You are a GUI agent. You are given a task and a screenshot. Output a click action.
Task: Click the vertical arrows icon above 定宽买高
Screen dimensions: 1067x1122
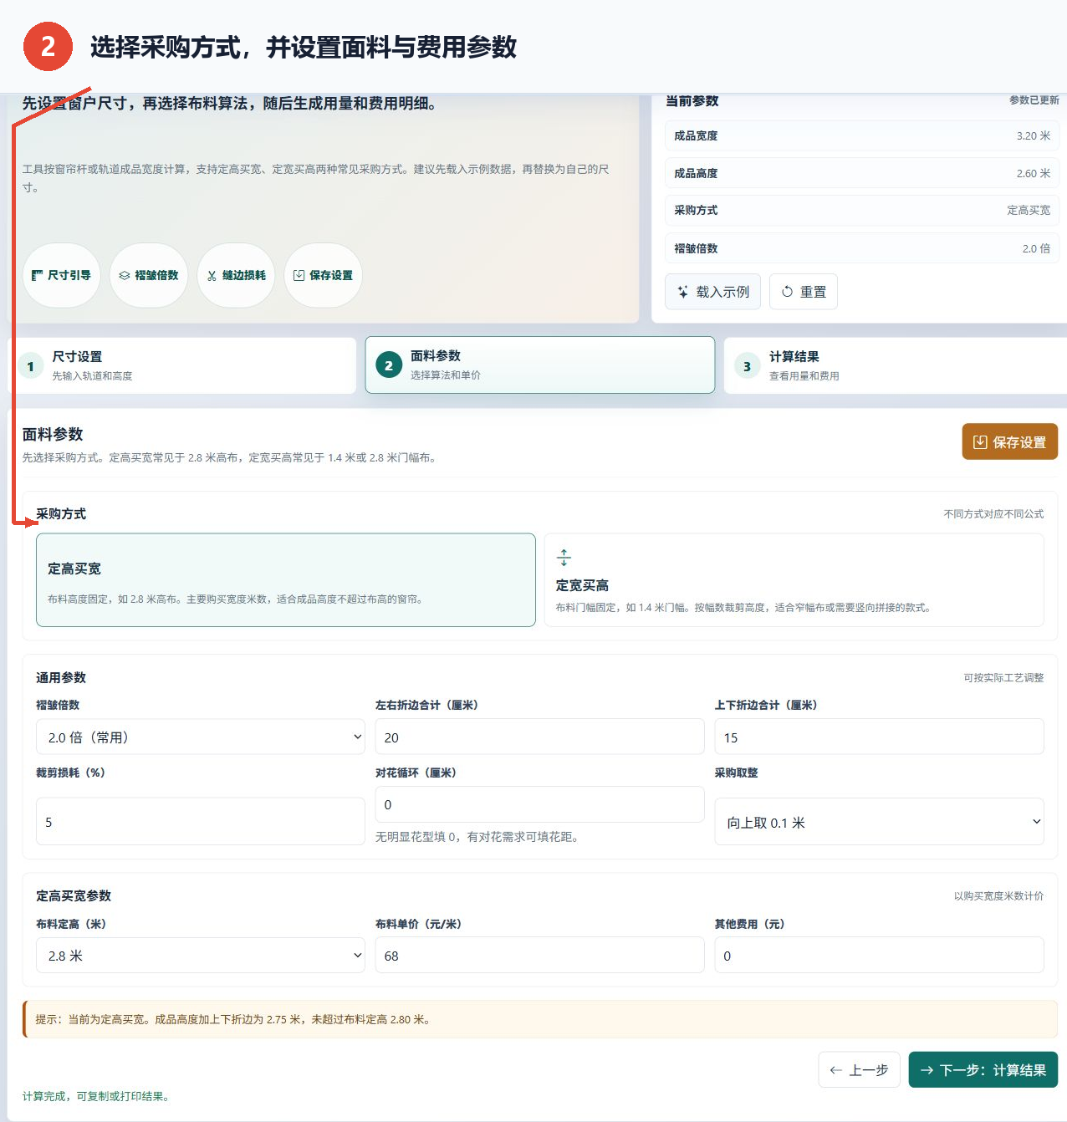point(564,558)
